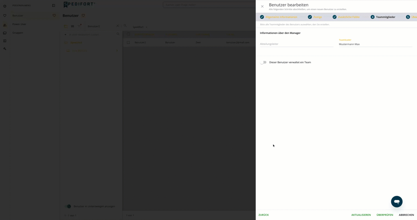Click the column layout icon
The height and width of the screenshot is (220, 417).
72,26
